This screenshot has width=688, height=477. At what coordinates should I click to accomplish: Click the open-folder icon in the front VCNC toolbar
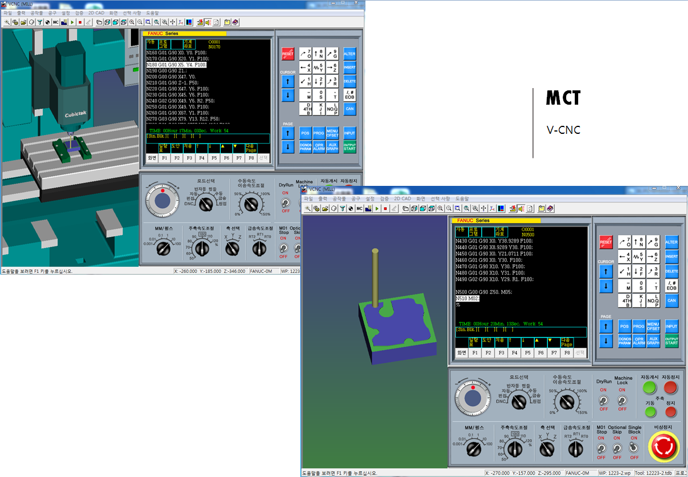click(325, 208)
